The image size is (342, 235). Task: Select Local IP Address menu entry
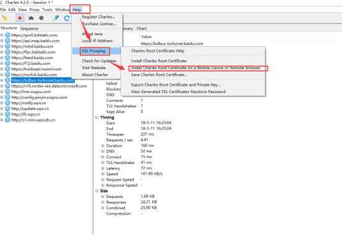pos(97,41)
